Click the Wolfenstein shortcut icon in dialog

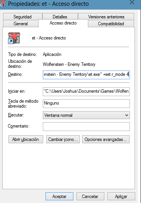(14, 38)
